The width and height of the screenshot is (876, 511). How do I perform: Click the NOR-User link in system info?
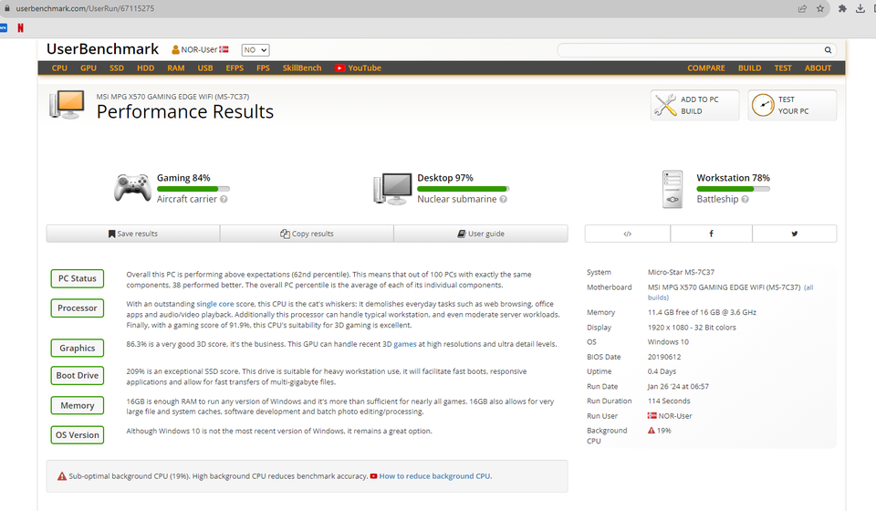(x=675, y=416)
